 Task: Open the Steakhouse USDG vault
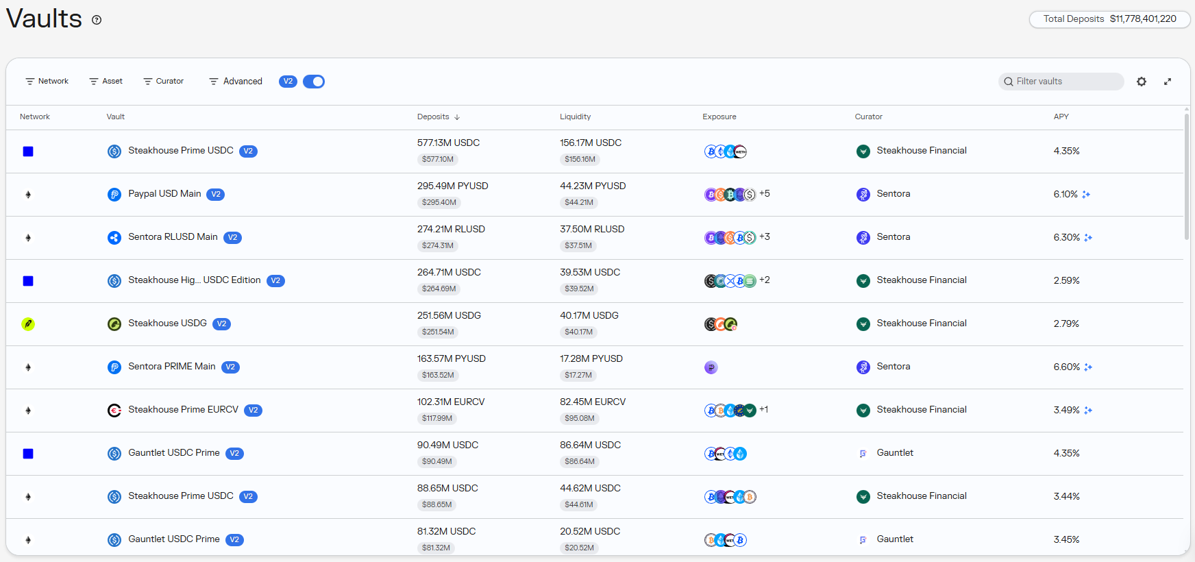[167, 323]
